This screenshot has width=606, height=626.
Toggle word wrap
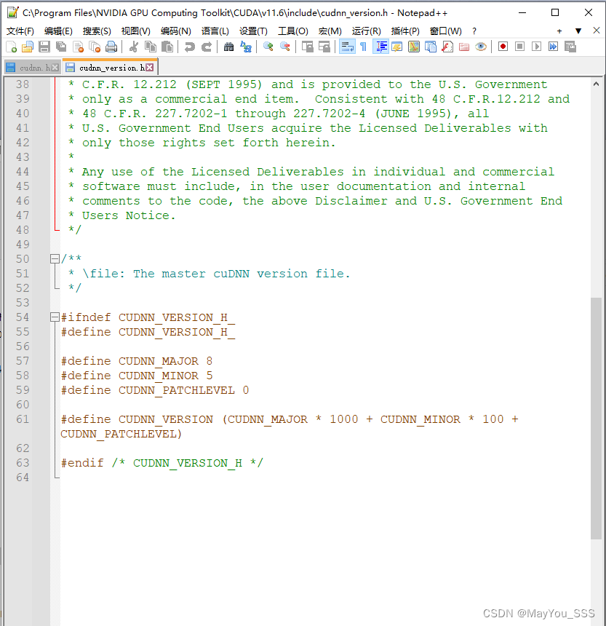pyautogui.click(x=348, y=46)
